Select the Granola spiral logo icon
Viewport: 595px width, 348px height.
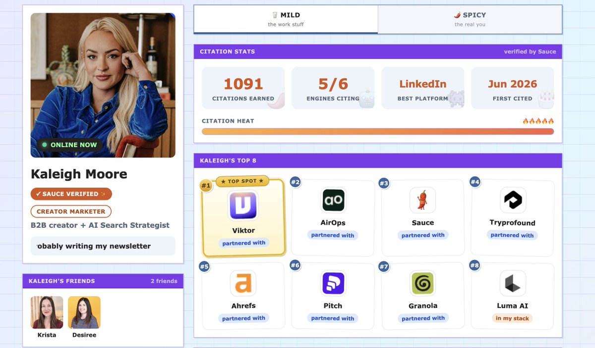(423, 284)
